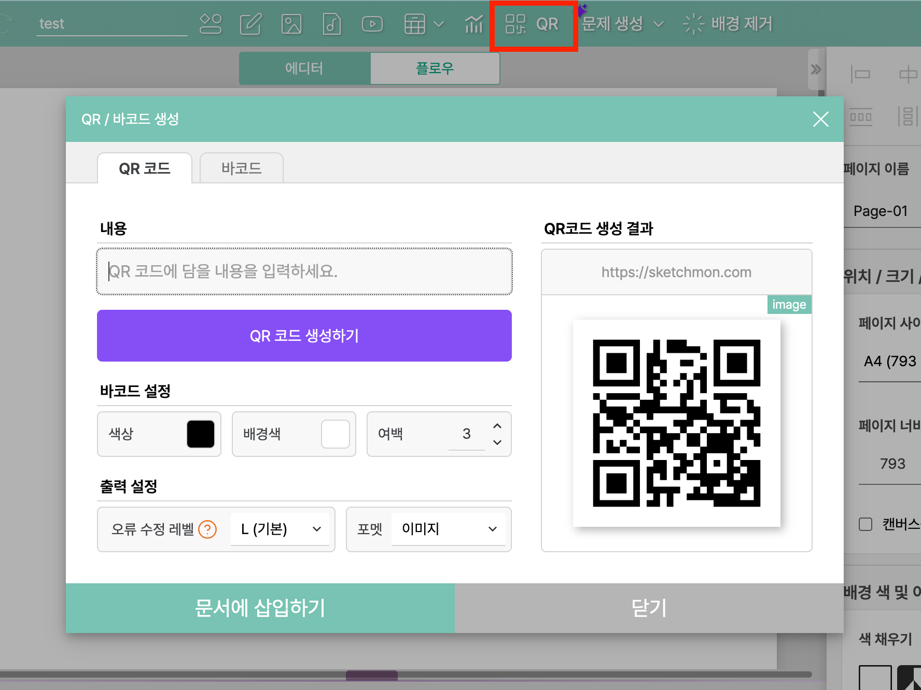Switch to the 플로우 tab

click(435, 68)
